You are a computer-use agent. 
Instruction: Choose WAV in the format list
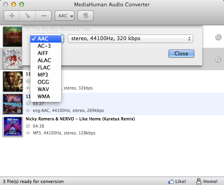(46, 89)
